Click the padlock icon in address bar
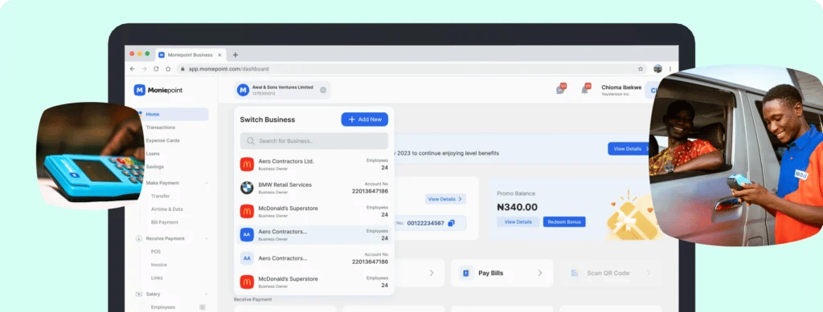Screen dimensions: 823x312 point(182,69)
